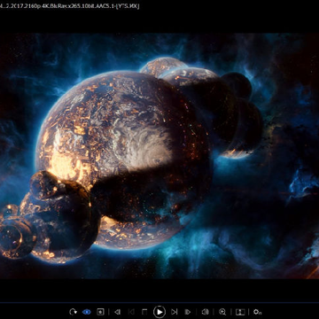The height and width of the screenshot is (319, 319).
Task: Play the video
Action: pyautogui.click(x=159, y=312)
